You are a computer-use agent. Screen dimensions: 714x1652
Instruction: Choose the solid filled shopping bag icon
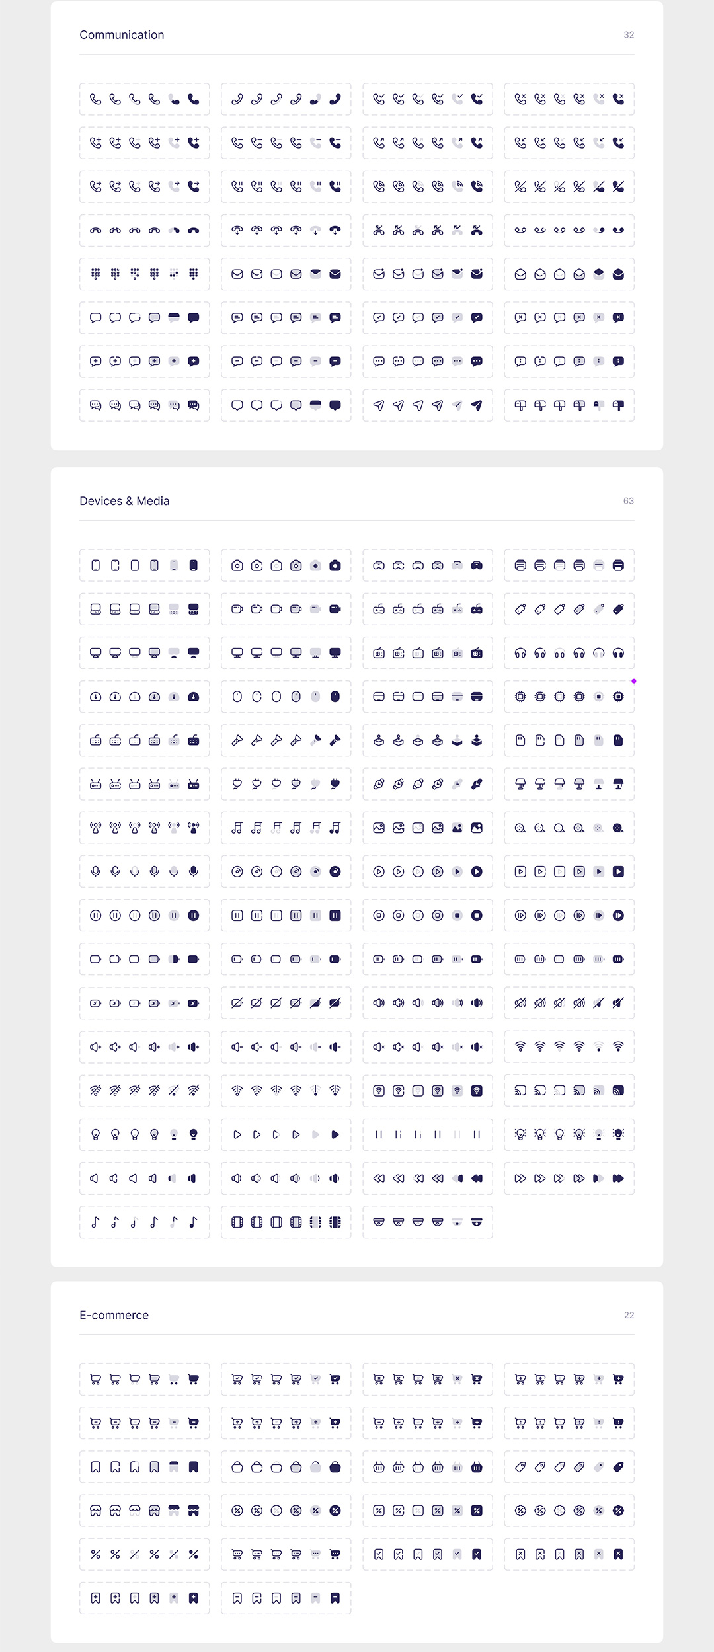335,1467
